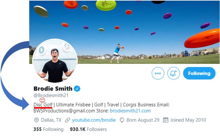Screen dimensions: 220x139
Task: Click the notification bell icon
Action: click(174, 73)
